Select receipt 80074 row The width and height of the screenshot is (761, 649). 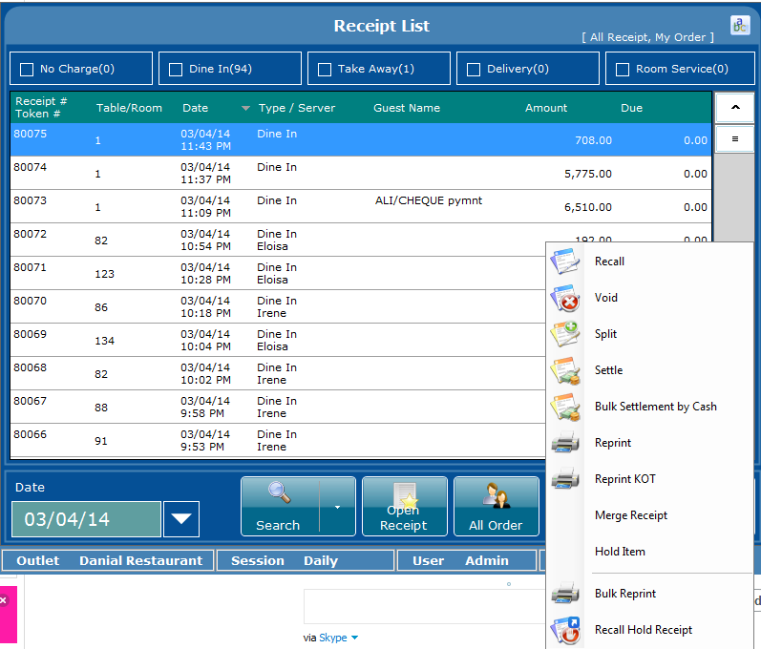coord(361,173)
